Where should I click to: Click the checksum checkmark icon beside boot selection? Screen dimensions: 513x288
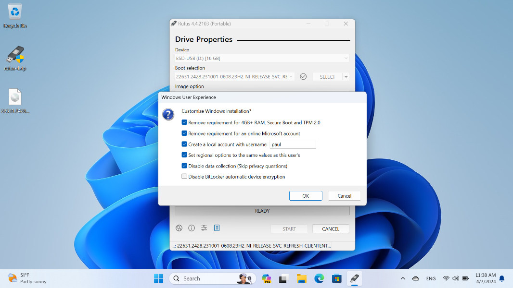[x=303, y=77]
